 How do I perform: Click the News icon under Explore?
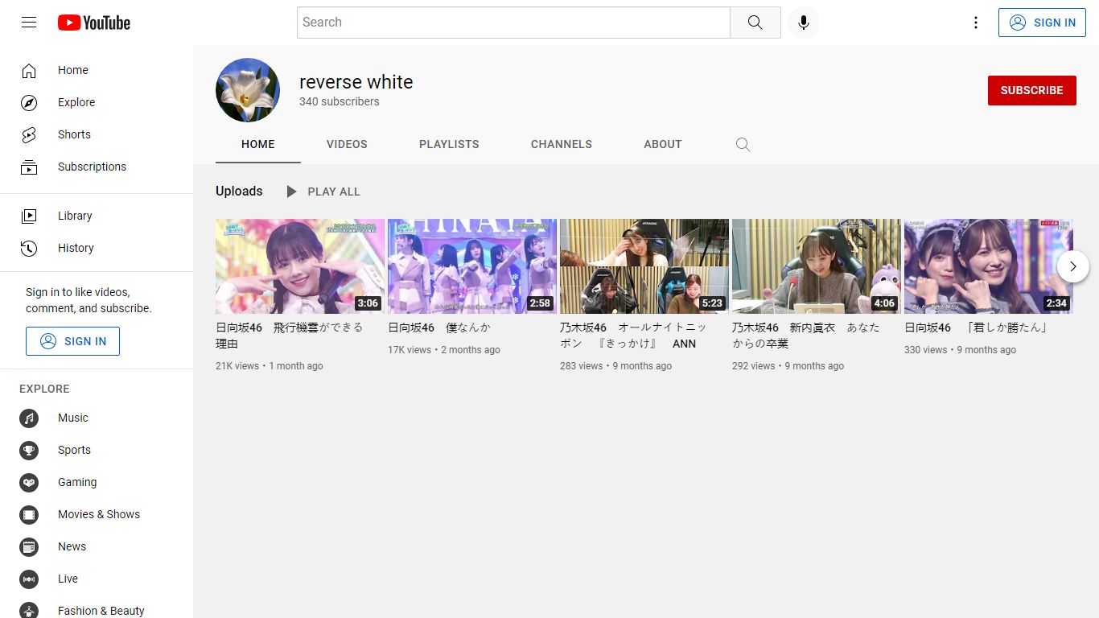(29, 546)
